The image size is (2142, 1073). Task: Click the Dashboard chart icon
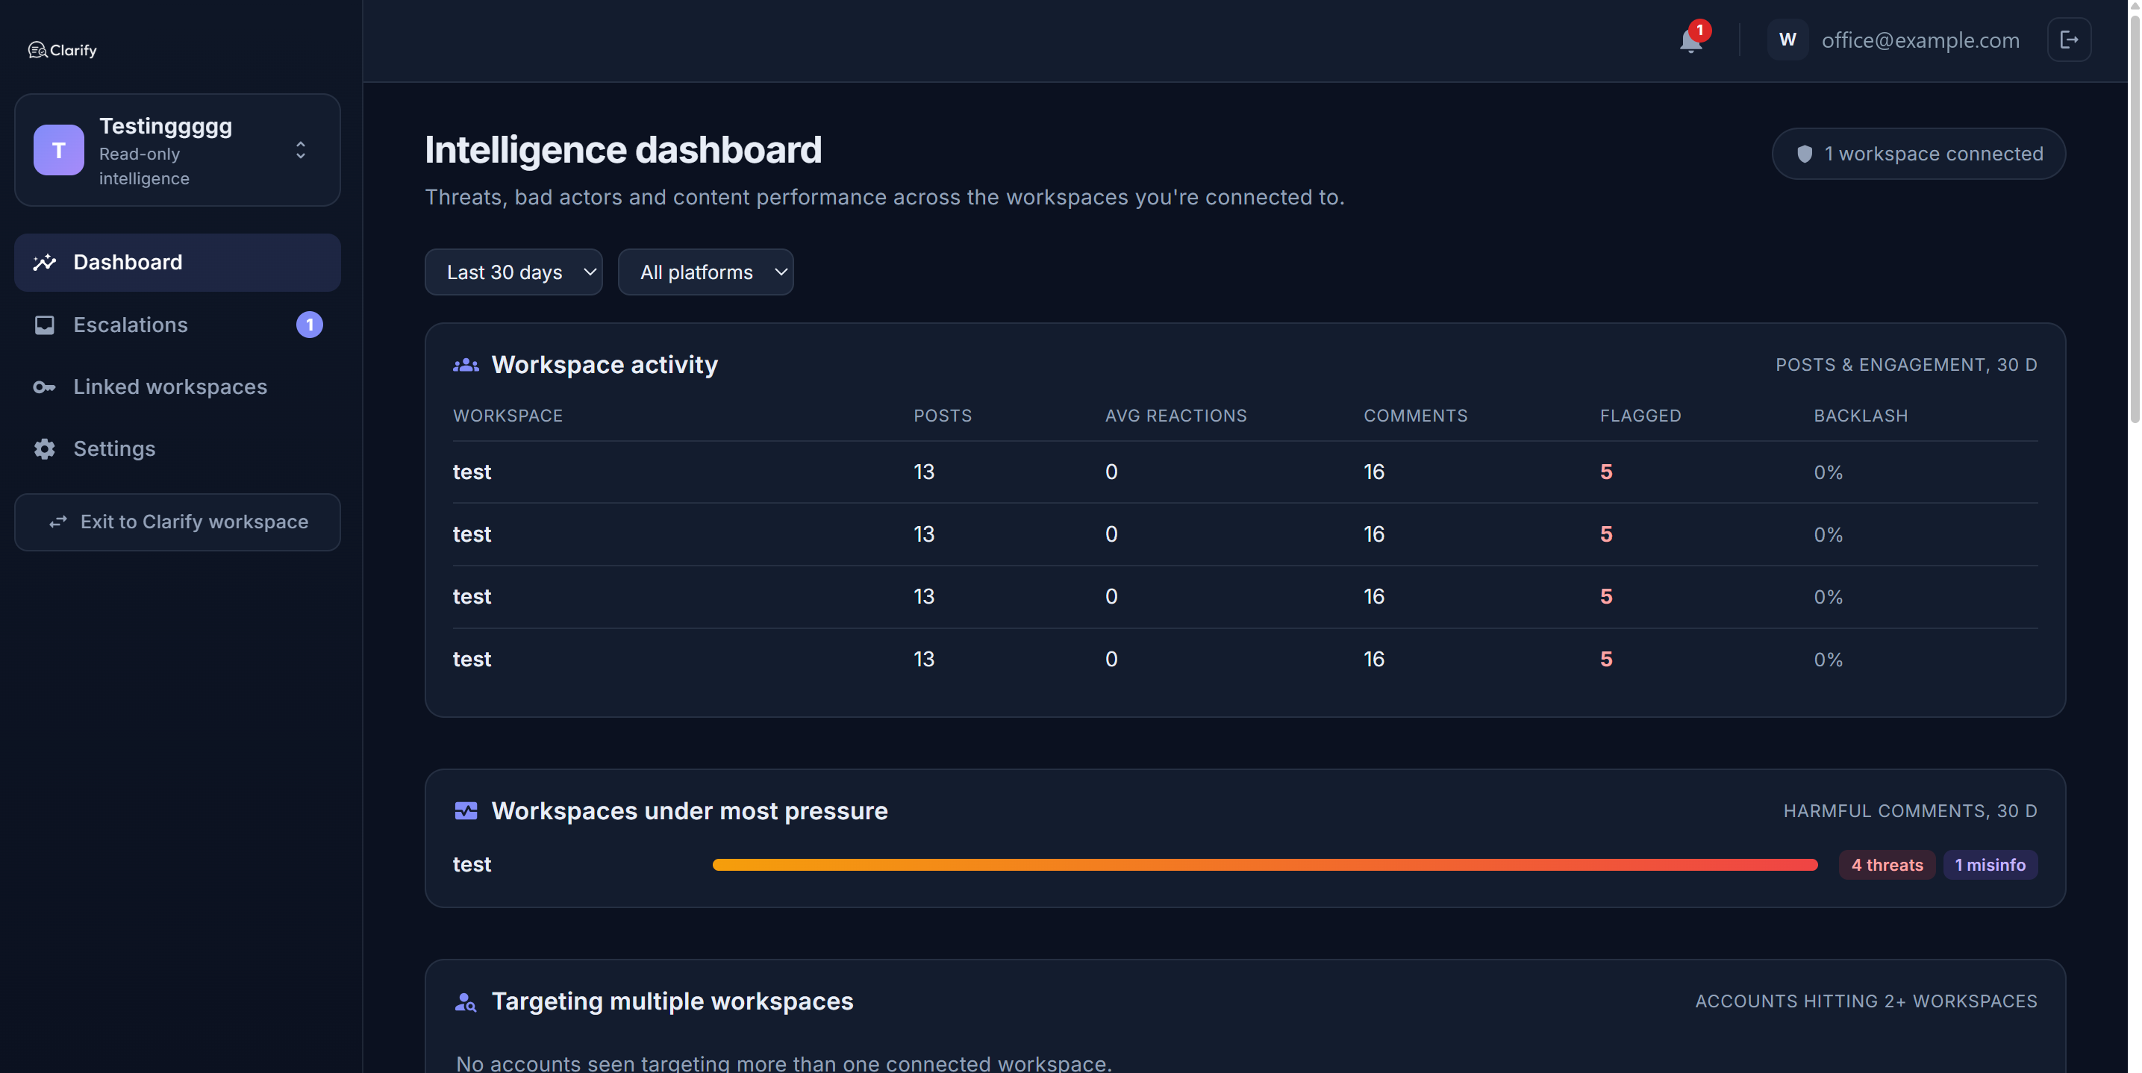(44, 263)
